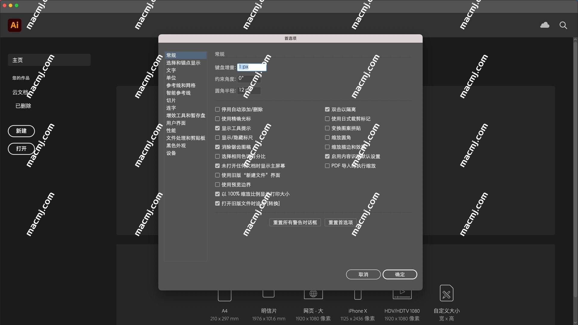Open 文字 preferences category
The height and width of the screenshot is (325, 578).
(185, 70)
